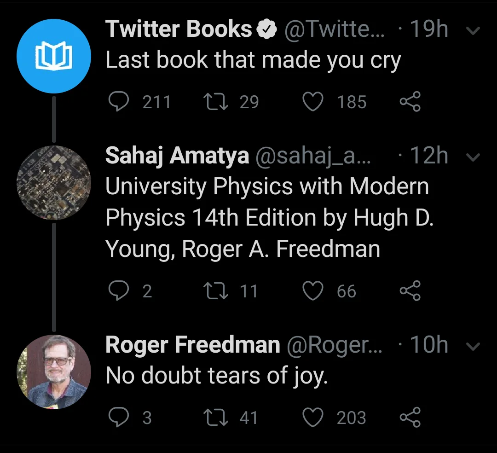Open the Twitter Books tweet options chevron

(x=473, y=30)
